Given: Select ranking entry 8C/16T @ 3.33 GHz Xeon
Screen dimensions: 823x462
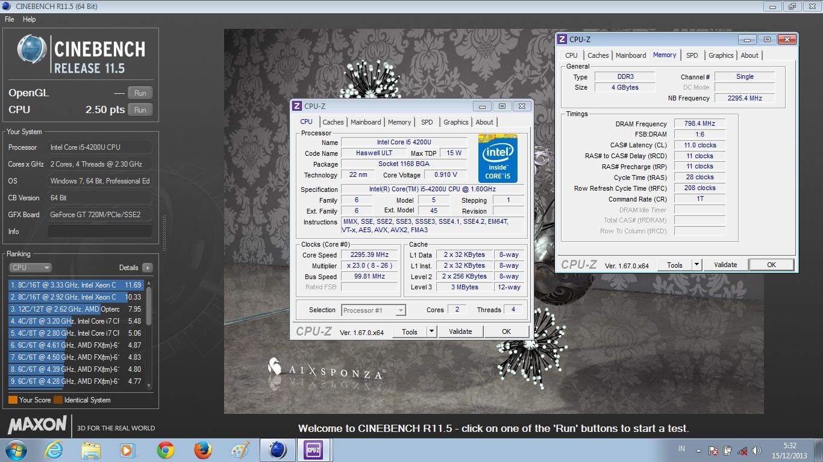Looking at the screenshot, I should coord(76,285).
